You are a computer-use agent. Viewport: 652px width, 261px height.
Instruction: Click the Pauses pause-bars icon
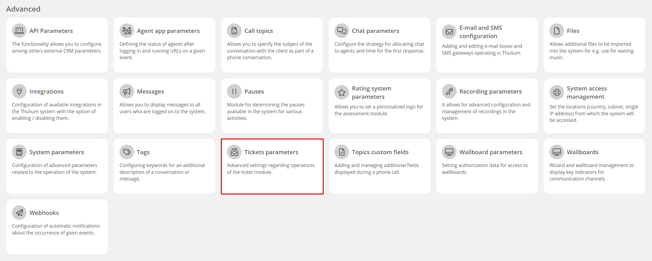(234, 91)
